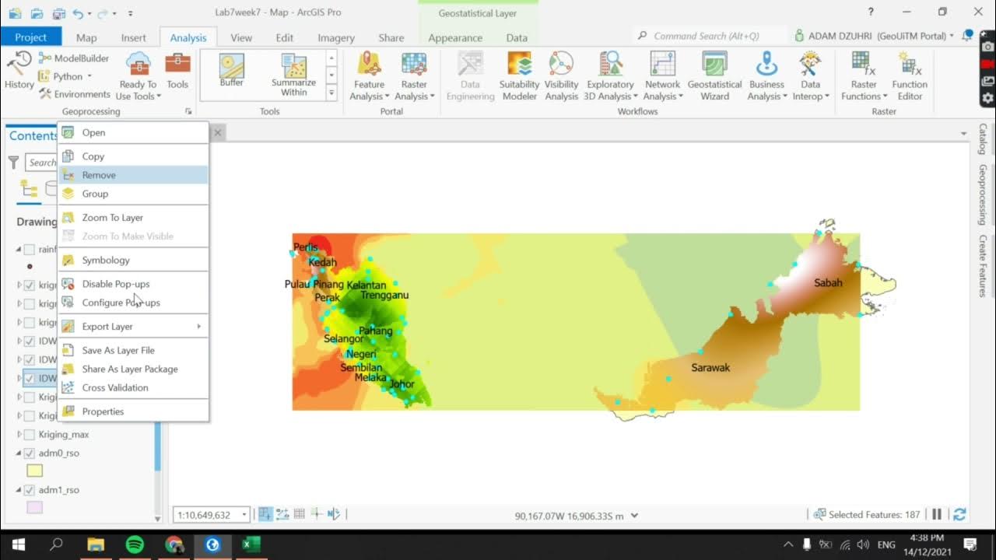Open the map scale dropdown
This screenshot has height=560, width=996.
pos(244,515)
